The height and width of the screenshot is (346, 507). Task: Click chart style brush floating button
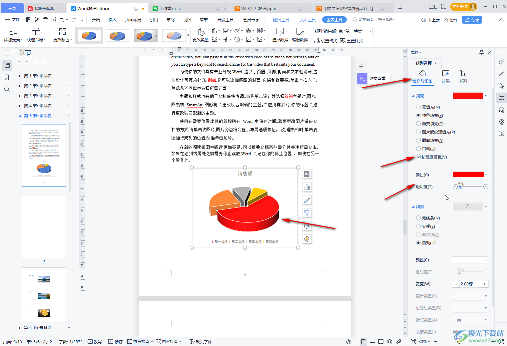(307, 200)
